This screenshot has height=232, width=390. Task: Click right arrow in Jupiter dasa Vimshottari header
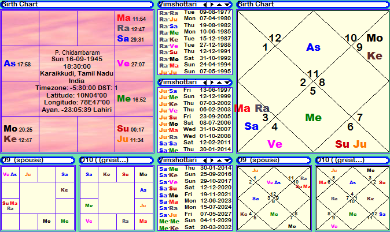click(x=212, y=83)
